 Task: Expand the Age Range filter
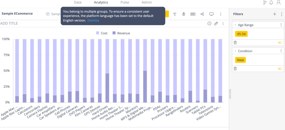coord(235,25)
